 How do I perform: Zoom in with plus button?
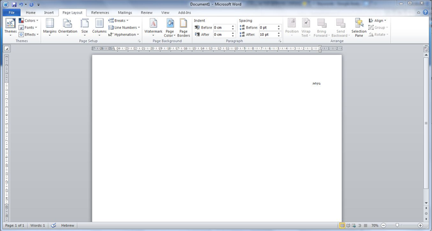click(420, 225)
